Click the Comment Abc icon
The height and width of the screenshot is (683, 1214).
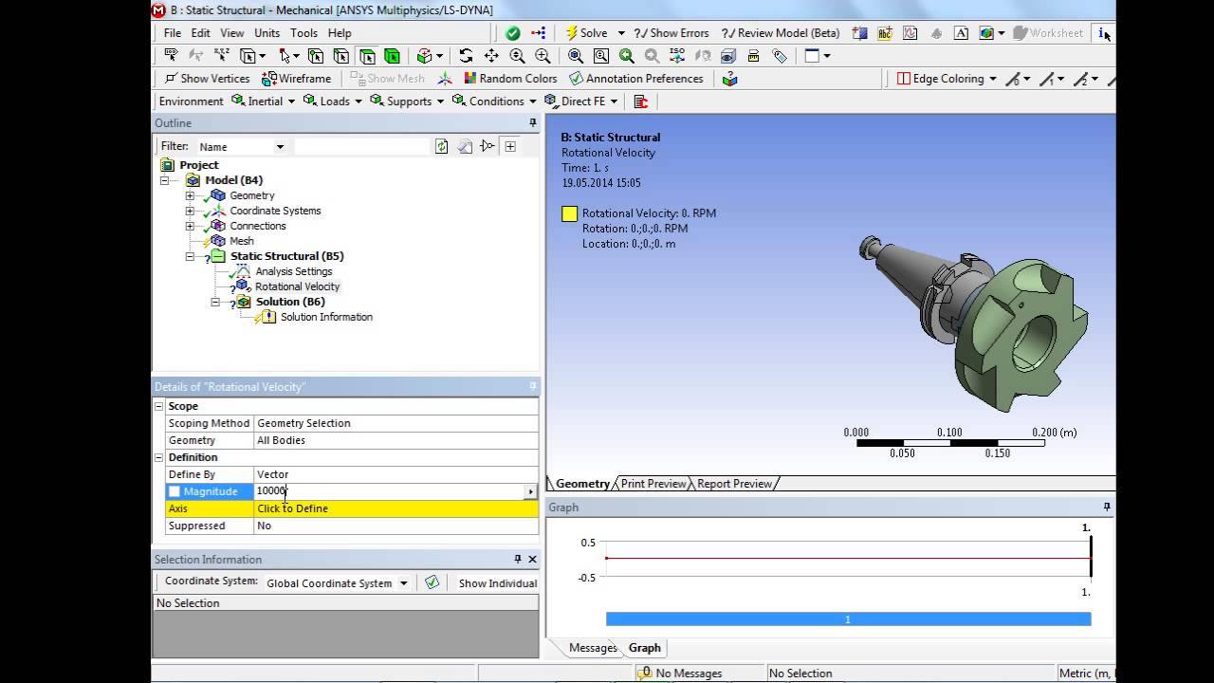pyautogui.click(x=885, y=33)
